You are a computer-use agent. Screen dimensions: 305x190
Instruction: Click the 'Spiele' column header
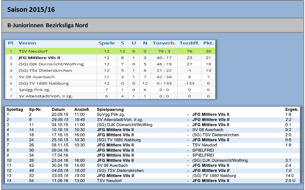pos(107,43)
